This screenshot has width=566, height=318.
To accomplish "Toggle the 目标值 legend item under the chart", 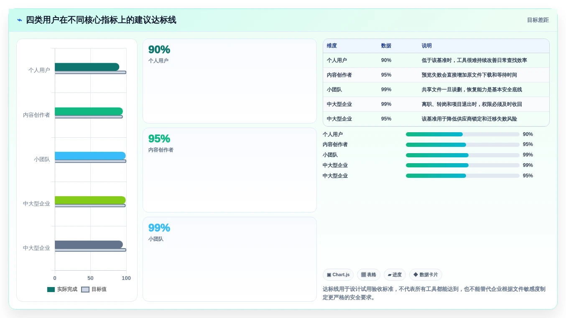I will click(x=94, y=289).
